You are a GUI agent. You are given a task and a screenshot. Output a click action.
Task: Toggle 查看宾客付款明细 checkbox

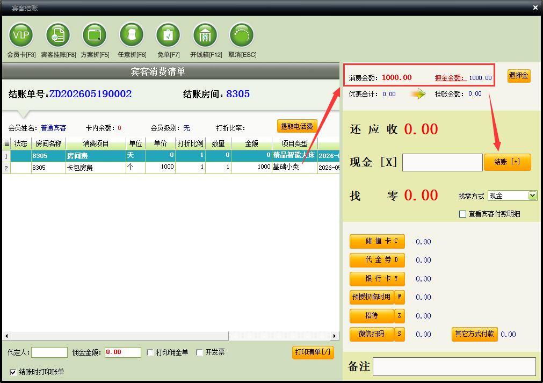point(462,214)
